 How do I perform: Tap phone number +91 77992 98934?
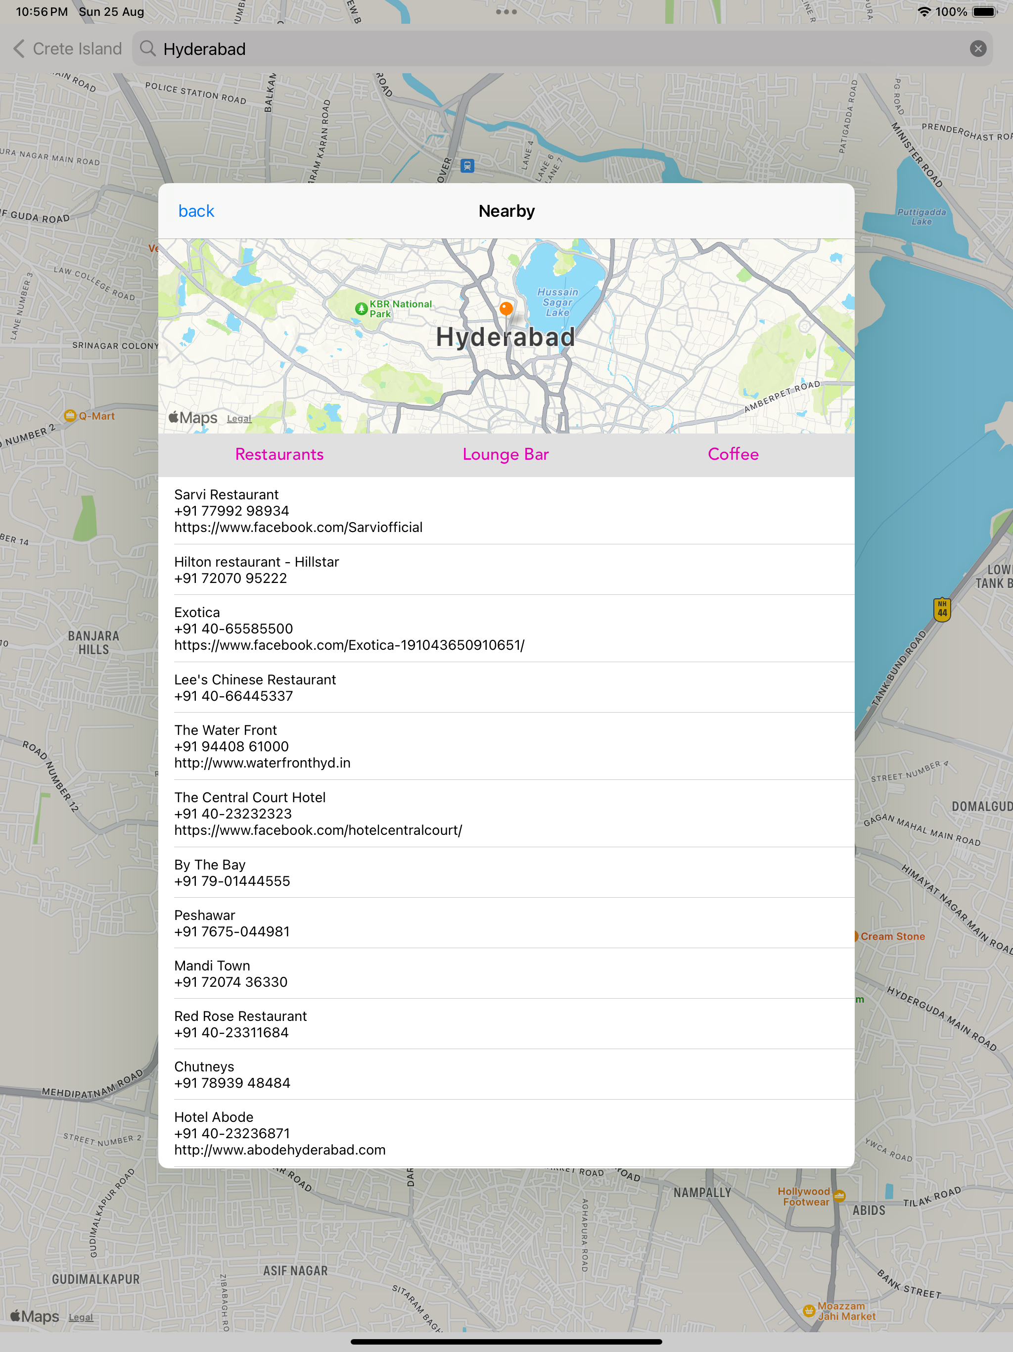[x=231, y=511]
